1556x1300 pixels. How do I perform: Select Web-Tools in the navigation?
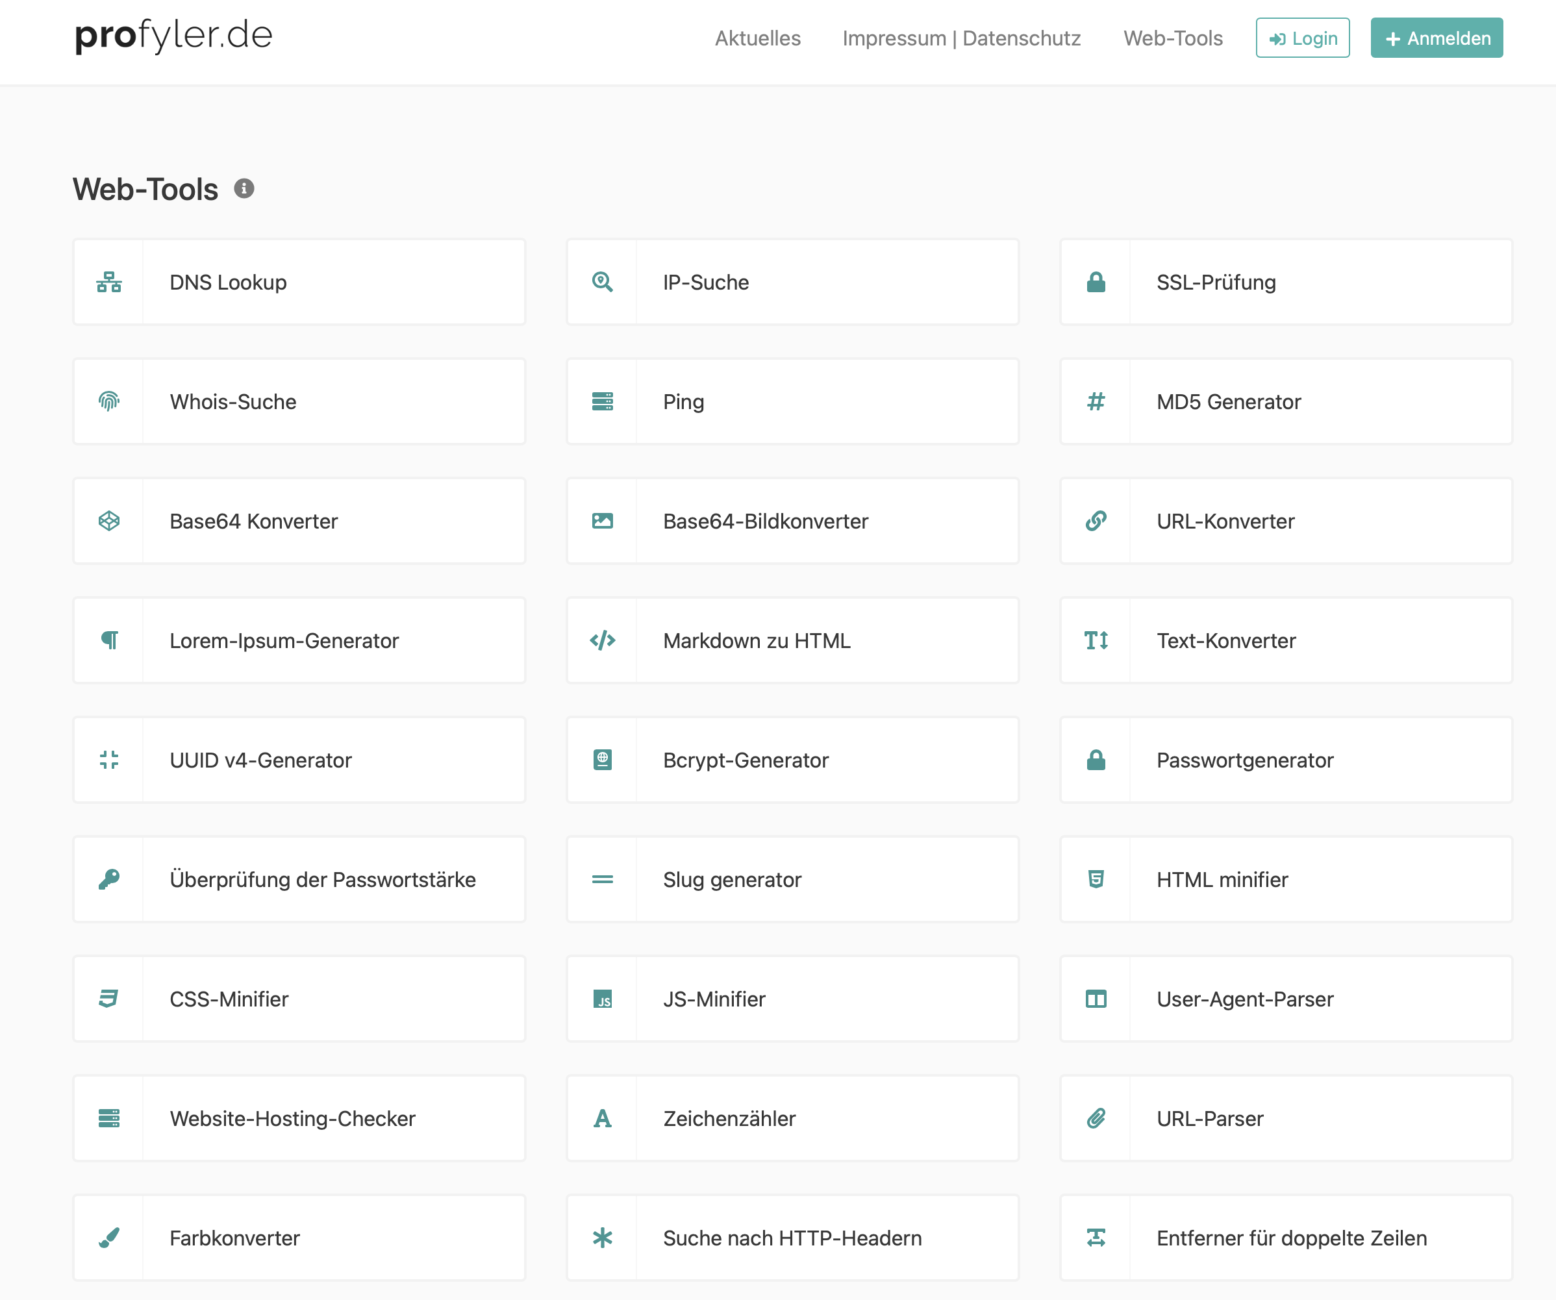tap(1173, 38)
